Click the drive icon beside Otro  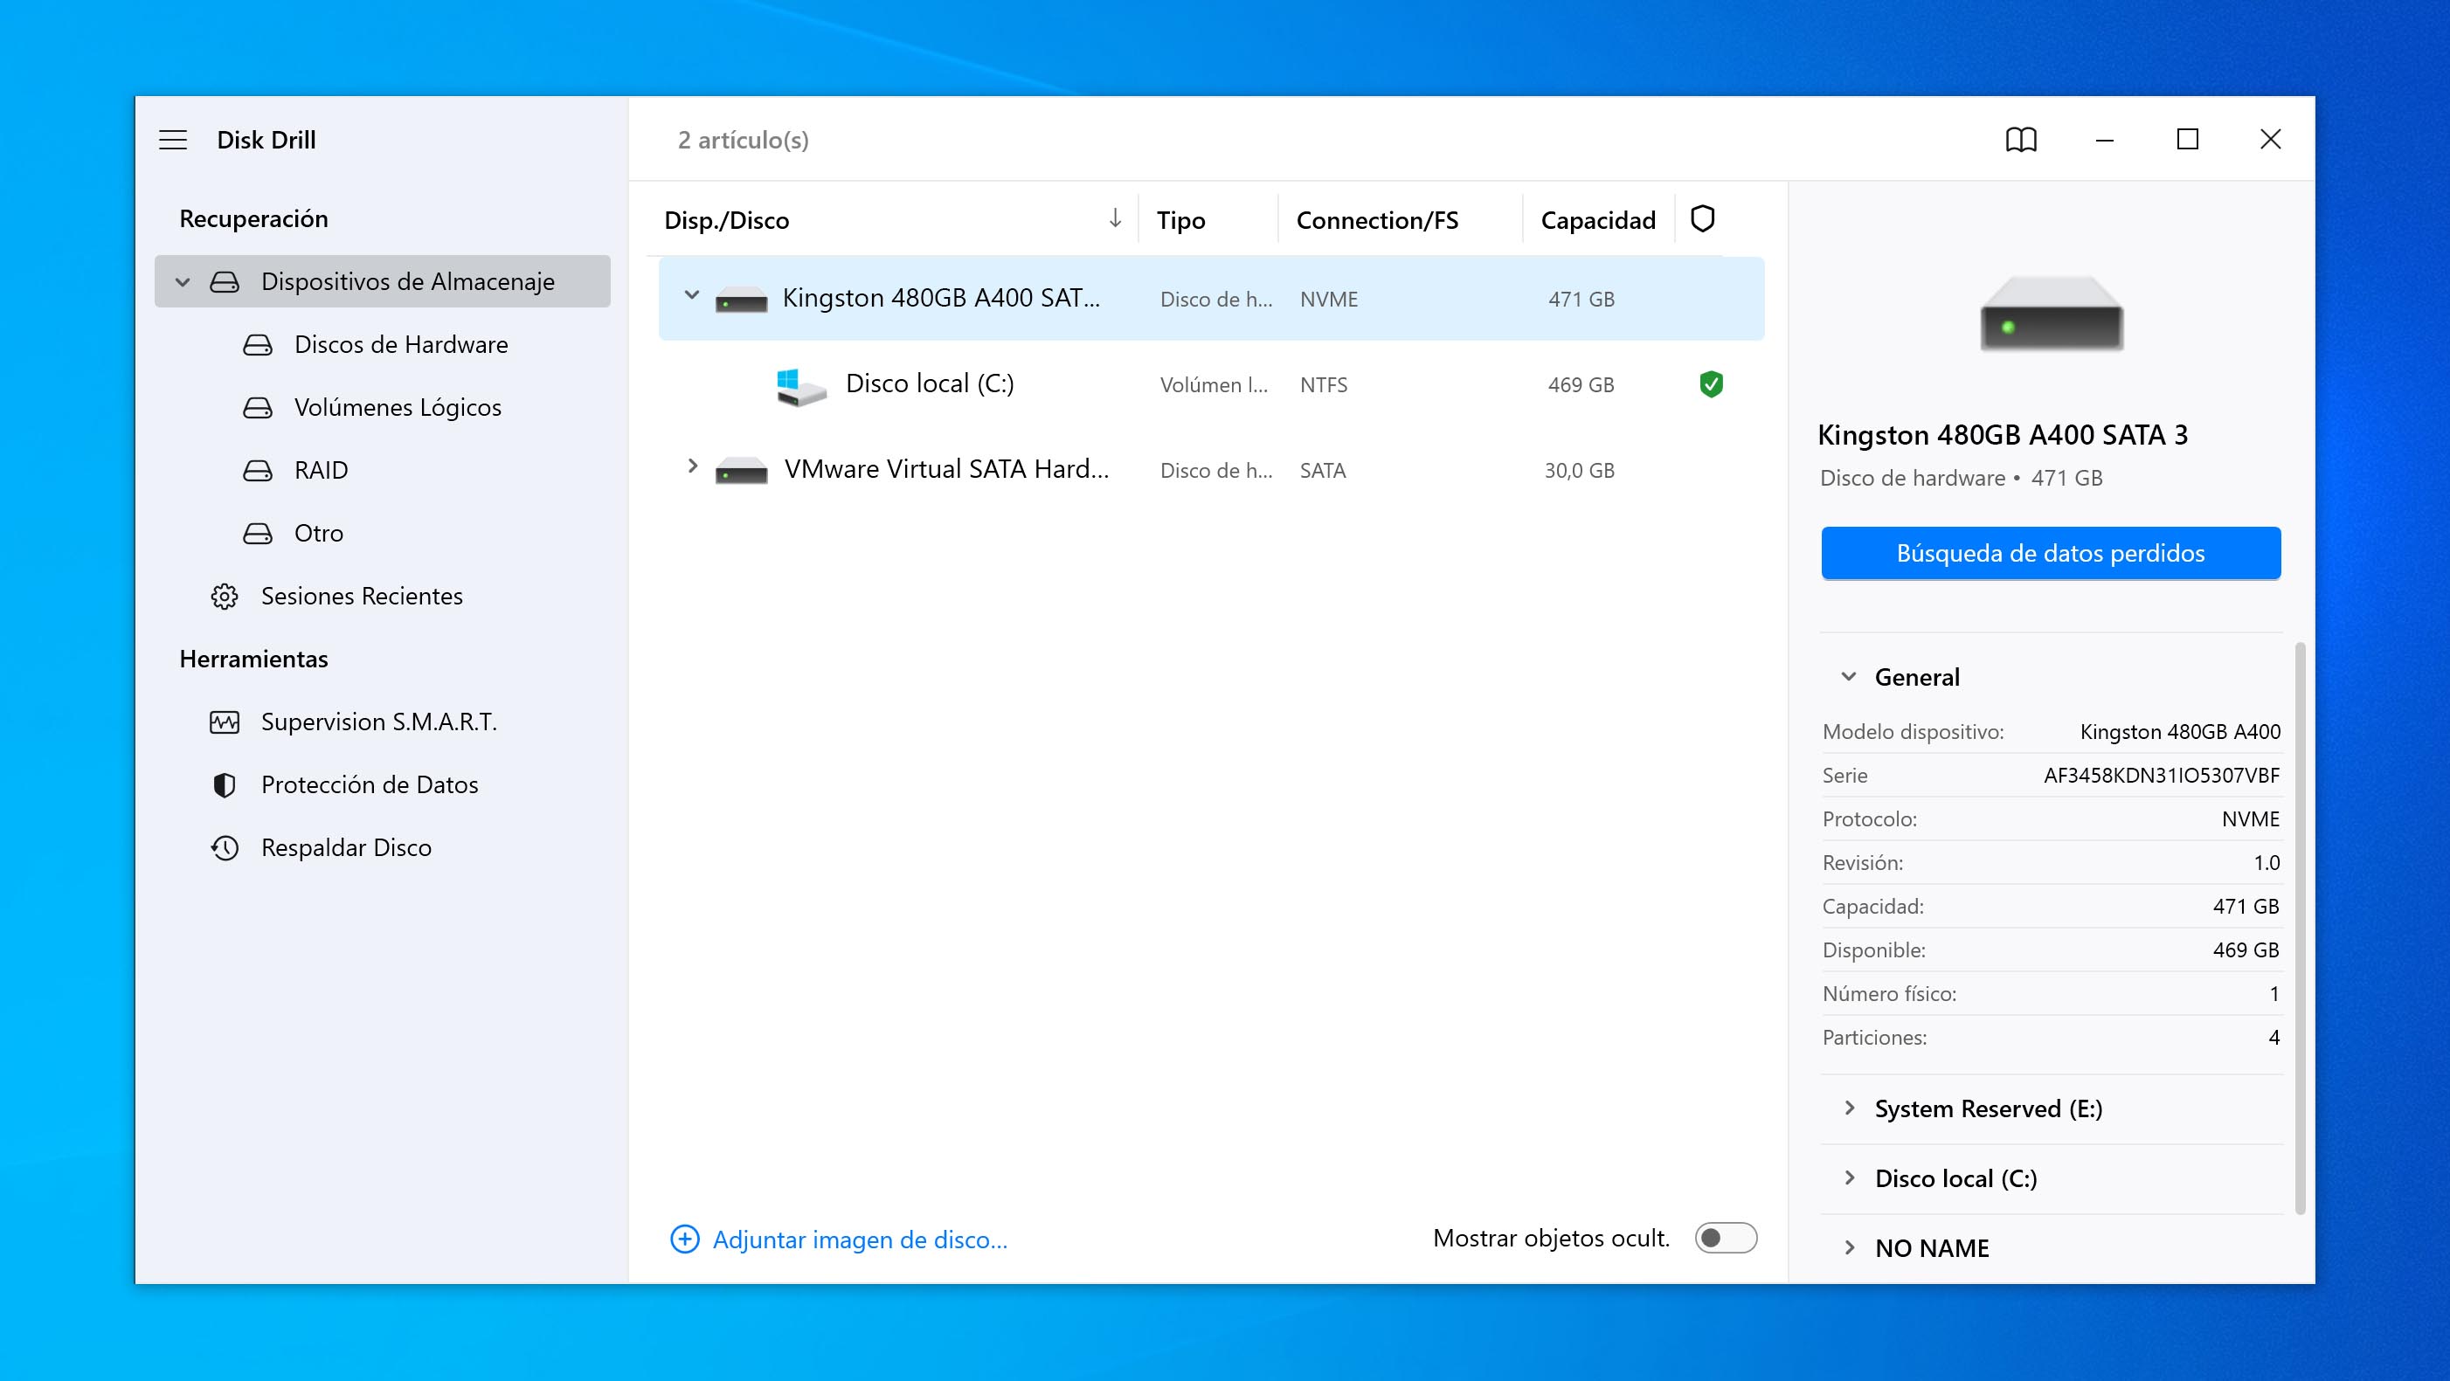click(258, 533)
